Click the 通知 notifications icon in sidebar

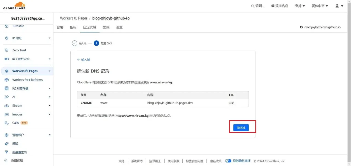(7, 144)
